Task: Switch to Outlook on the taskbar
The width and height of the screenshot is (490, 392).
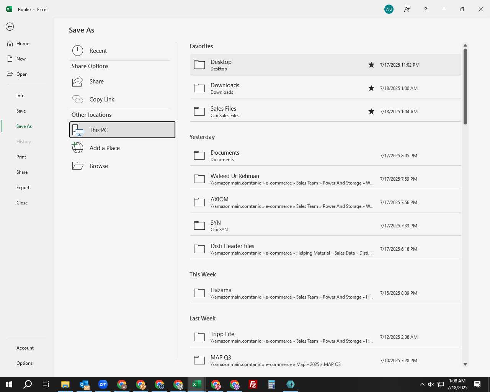Action: pos(84,384)
